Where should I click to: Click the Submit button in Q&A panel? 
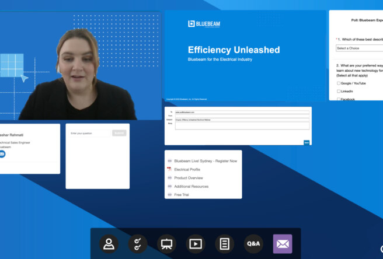[119, 133]
